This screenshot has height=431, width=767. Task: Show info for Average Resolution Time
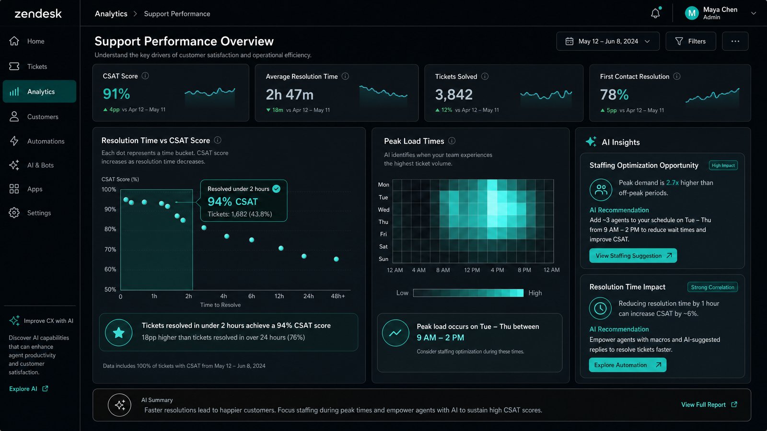345,76
